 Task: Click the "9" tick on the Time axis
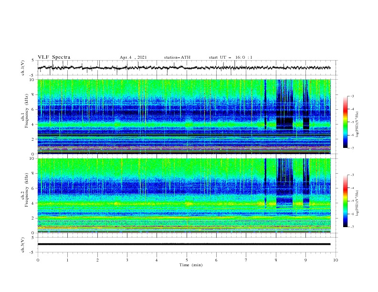pos(305,260)
